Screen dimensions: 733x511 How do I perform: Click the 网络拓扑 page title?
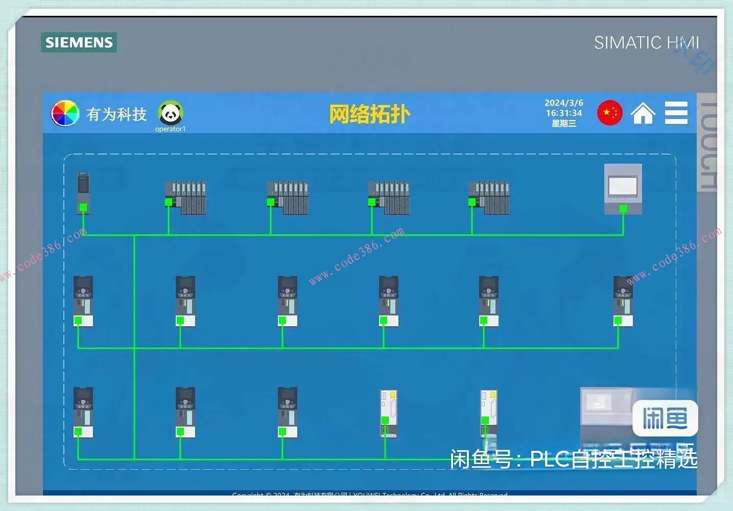[369, 114]
